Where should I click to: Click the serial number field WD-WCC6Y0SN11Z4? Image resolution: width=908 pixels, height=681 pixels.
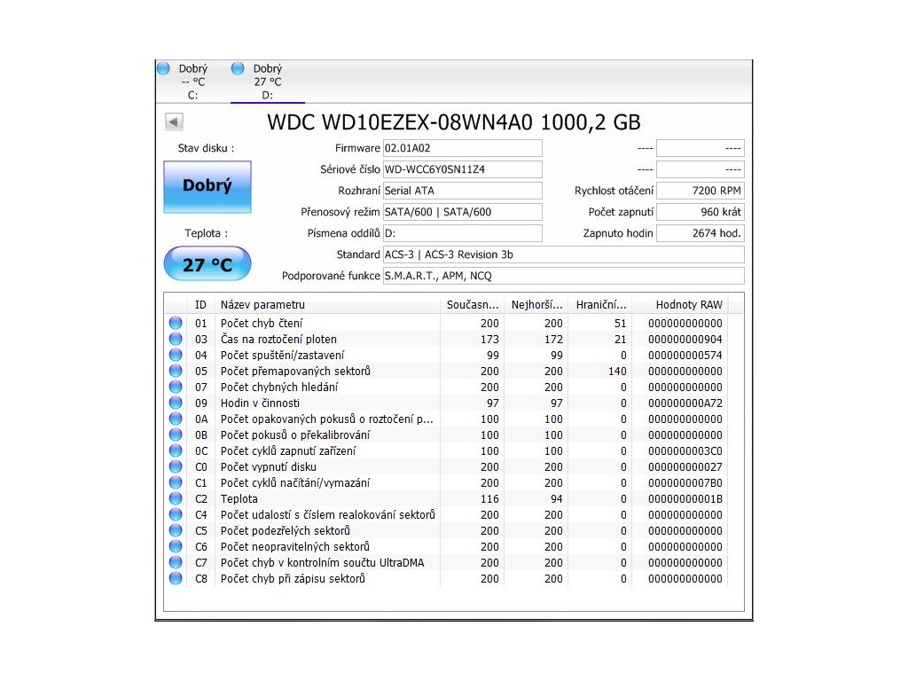pyautogui.click(x=463, y=169)
